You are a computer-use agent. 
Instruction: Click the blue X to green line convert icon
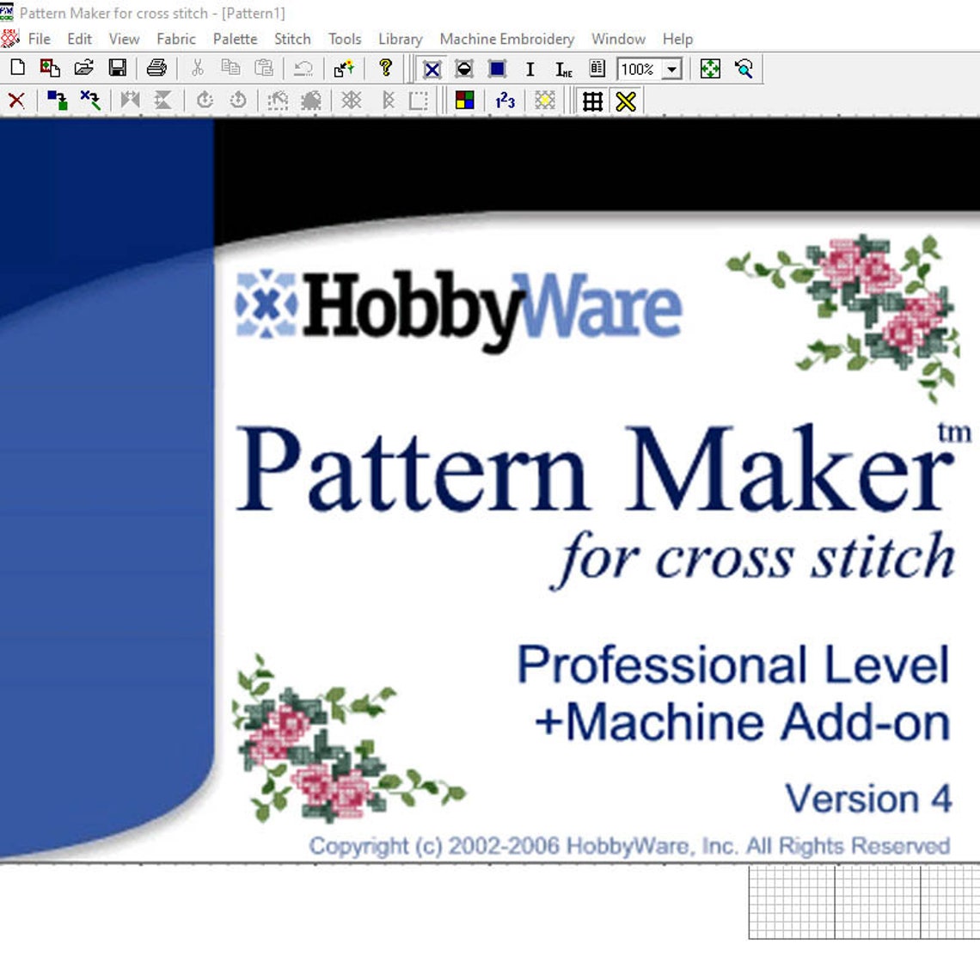tap(90, 101)
